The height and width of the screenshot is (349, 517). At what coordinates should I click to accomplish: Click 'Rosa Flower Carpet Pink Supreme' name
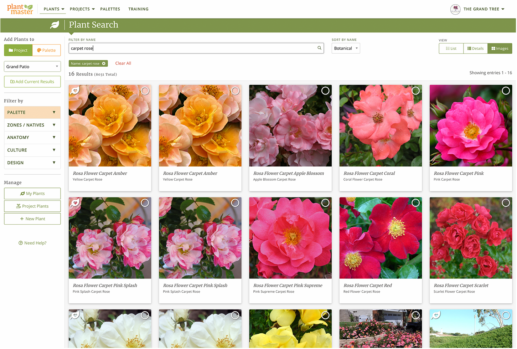[x=288, y=286]
